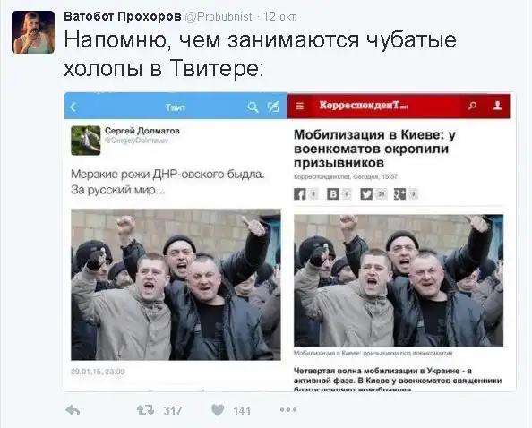Open the embedded comparison image

point(290,242)
